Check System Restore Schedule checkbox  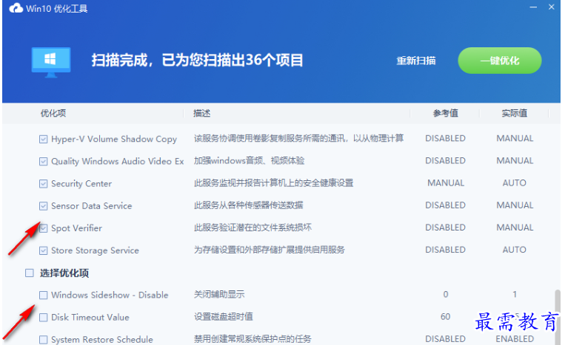click(43, 340)
